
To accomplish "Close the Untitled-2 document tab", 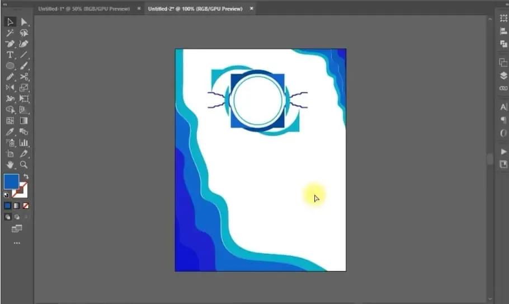I will (x=252, y=9).
